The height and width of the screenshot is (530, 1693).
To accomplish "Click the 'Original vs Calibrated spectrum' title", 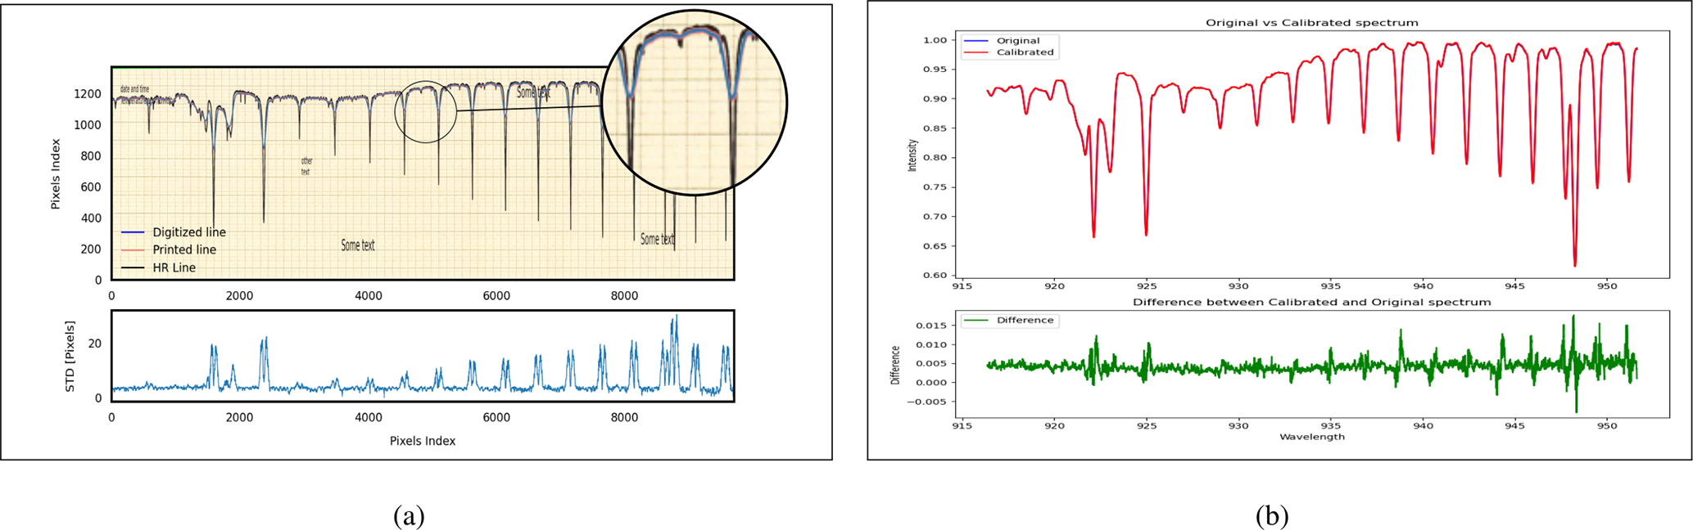I will 1311,23.
